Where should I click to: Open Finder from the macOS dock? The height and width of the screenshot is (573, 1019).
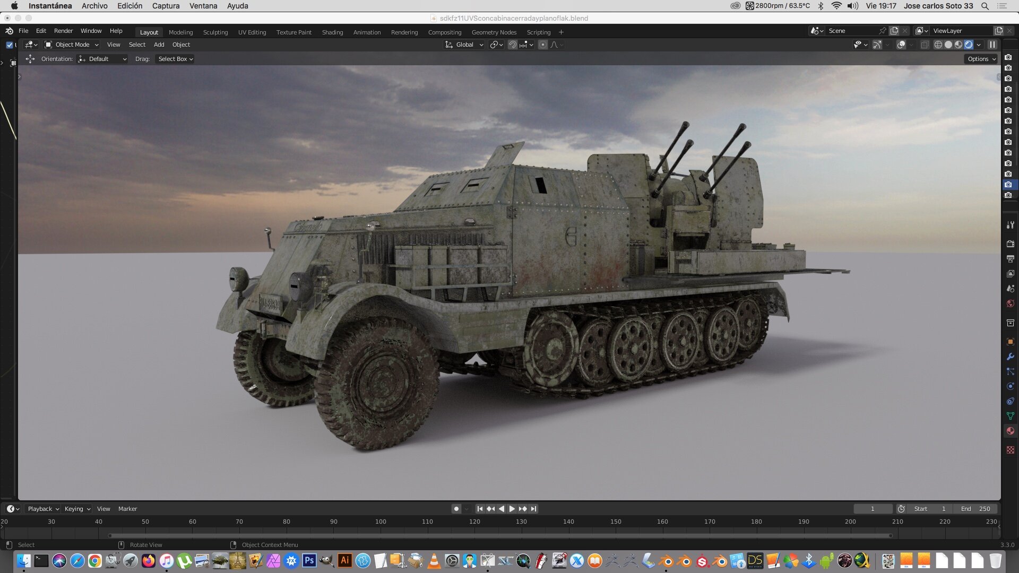[x=23, y=560]
